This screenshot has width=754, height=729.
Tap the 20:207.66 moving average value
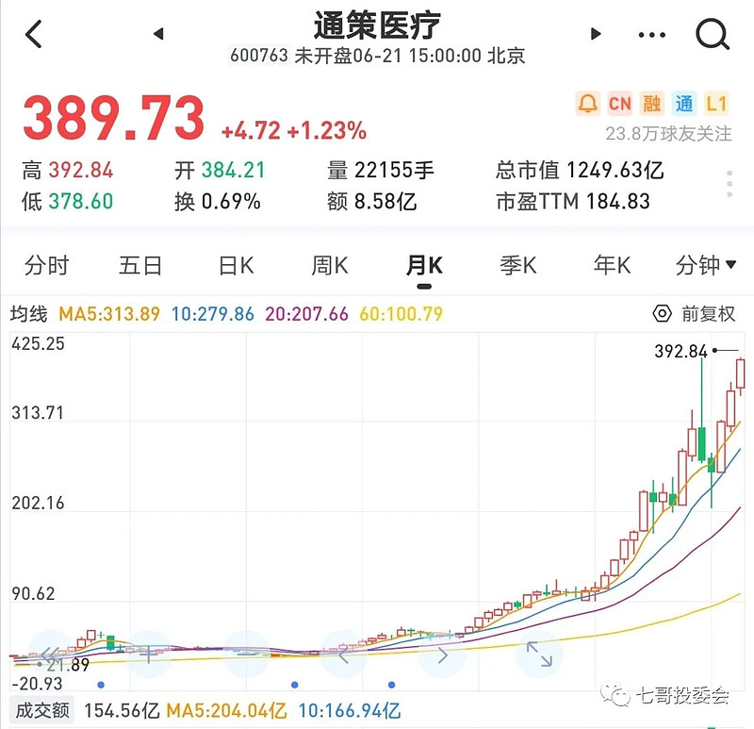pos(307,314)
